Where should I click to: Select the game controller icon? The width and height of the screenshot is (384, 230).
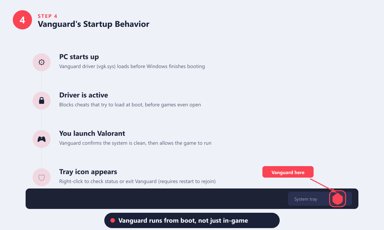click(42, 139)
